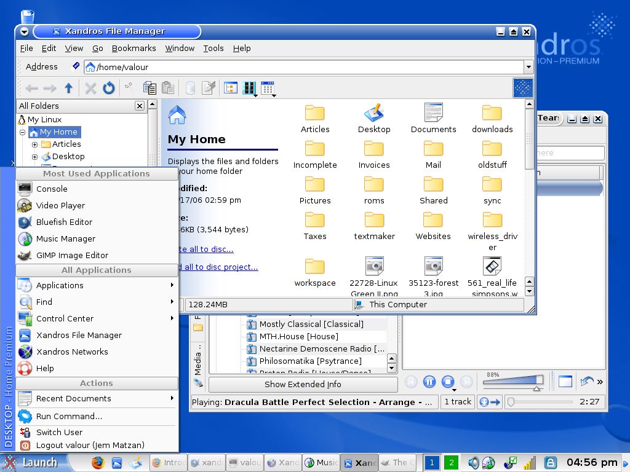
Task: Click the Copy toolbar icon
Action: point(150,88)
